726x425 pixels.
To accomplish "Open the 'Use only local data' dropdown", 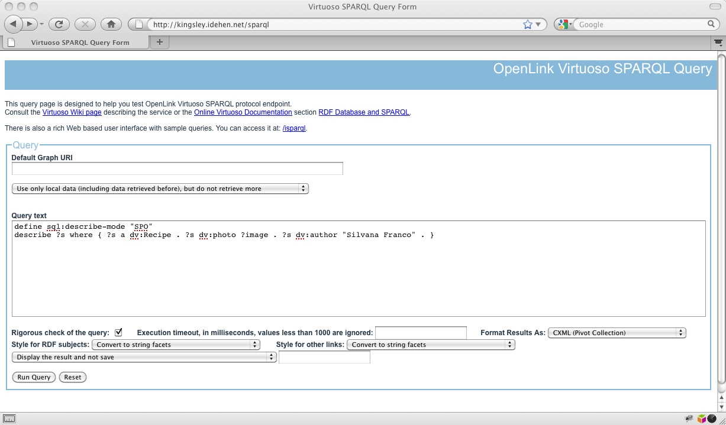I will pos(160,189).
